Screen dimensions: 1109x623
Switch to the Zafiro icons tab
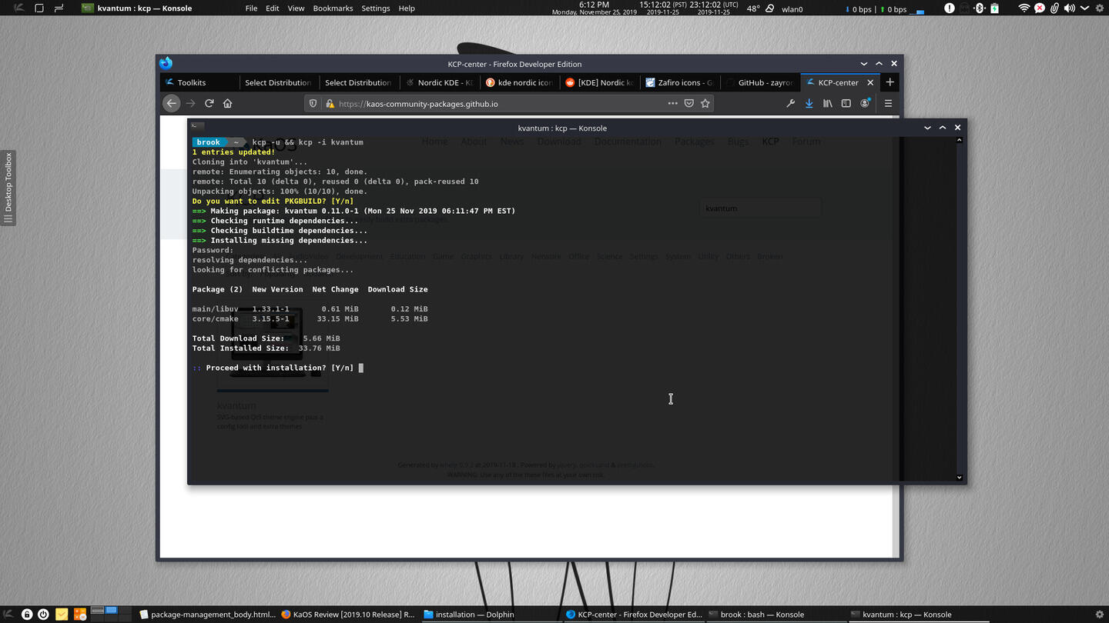pos(679,82)
